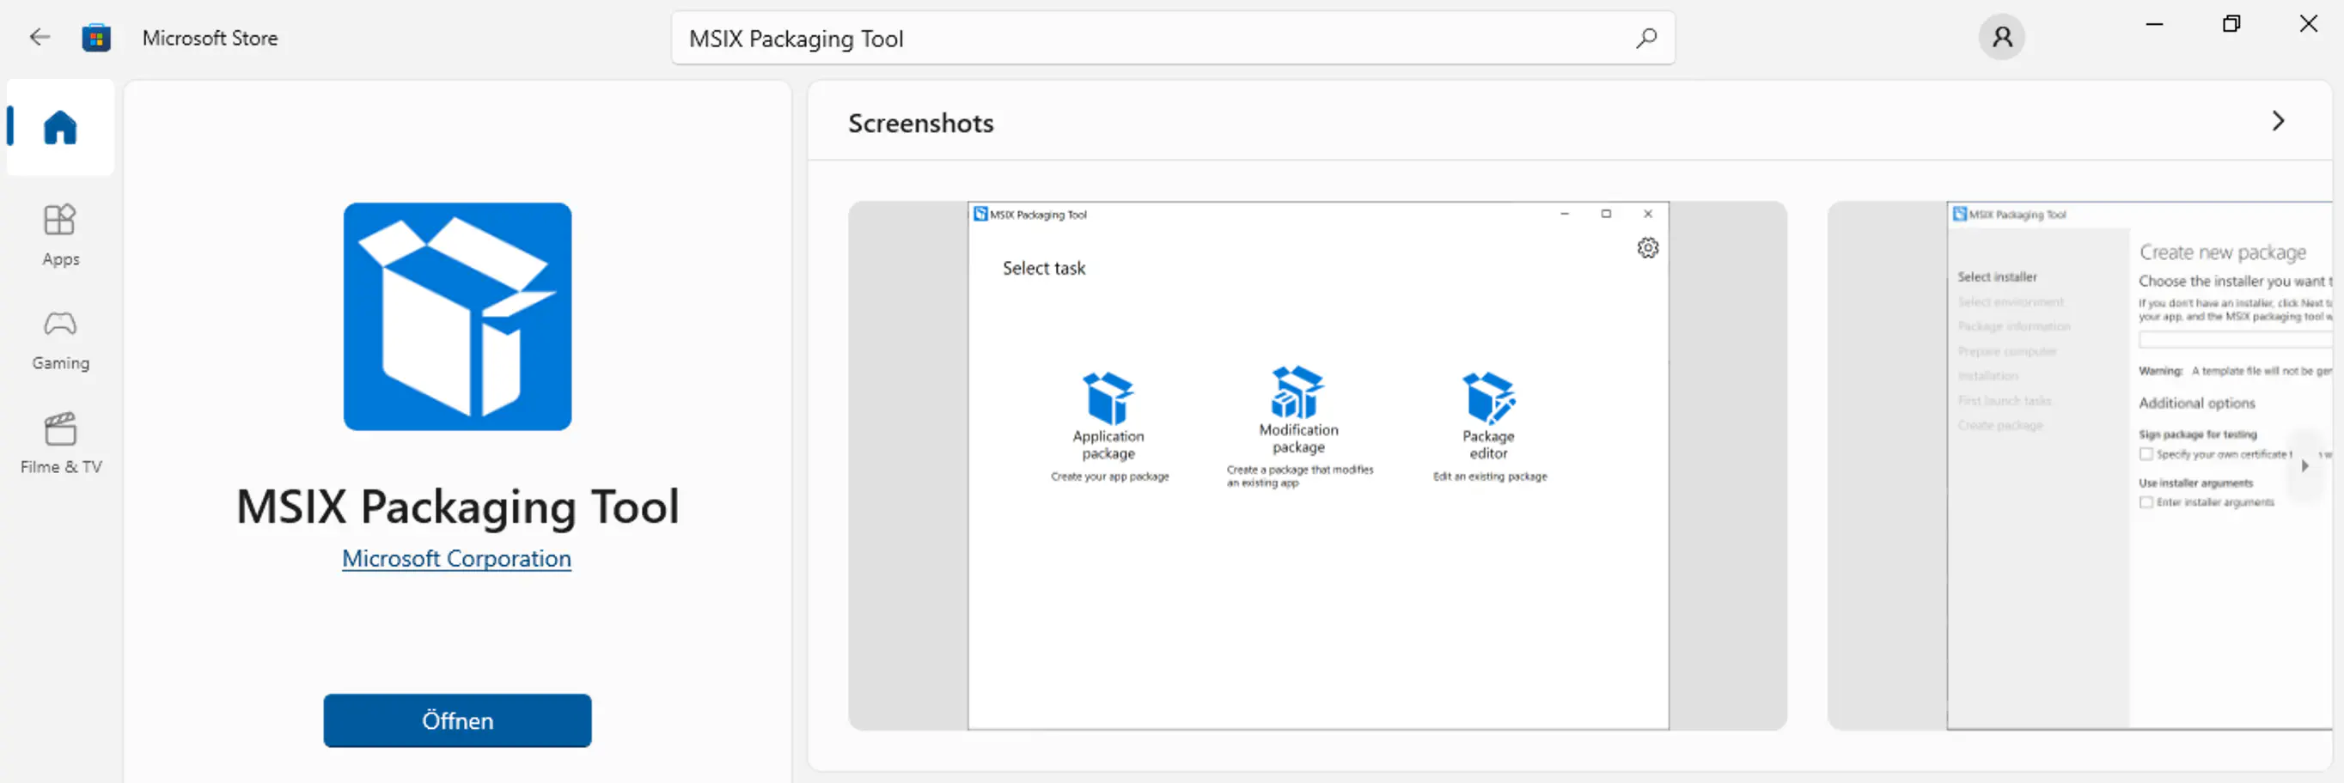This screenshot has height=783, width=2344.
Task: Click the Modification package icon in screenshot
Action: coord(1298,392)
